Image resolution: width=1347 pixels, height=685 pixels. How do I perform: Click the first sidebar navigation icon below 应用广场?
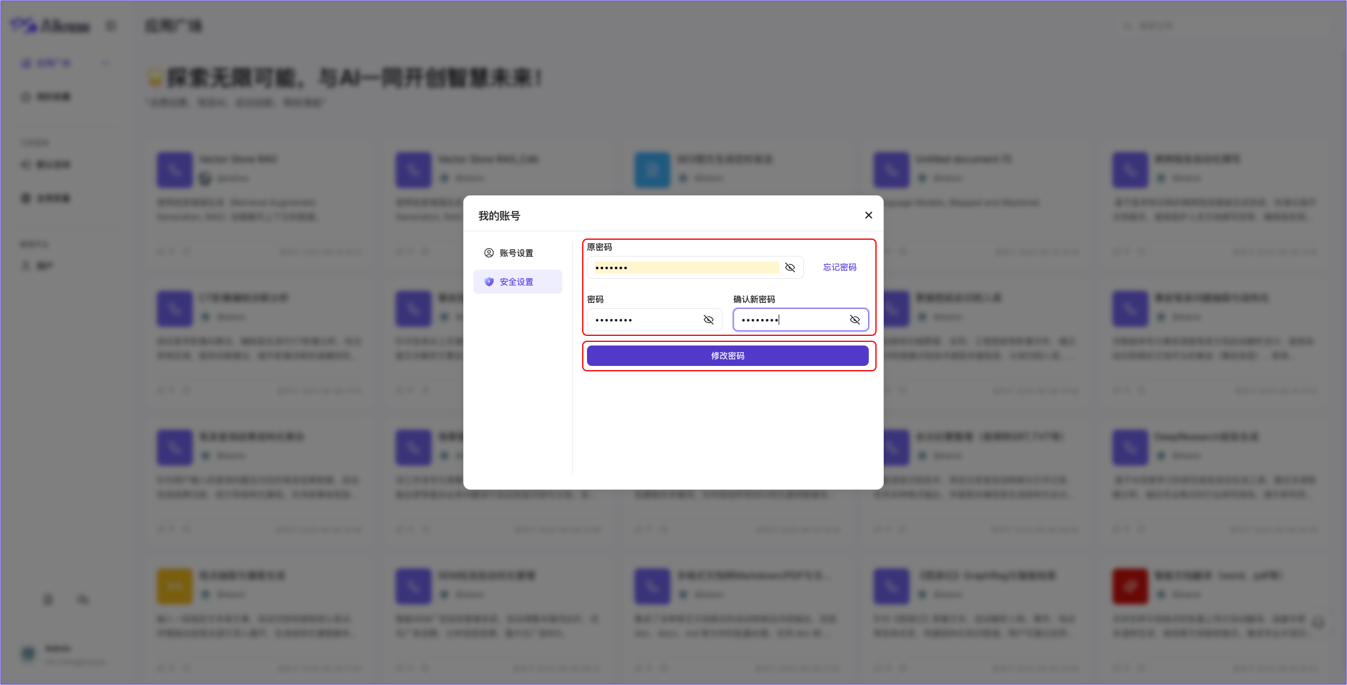point(25,96)
